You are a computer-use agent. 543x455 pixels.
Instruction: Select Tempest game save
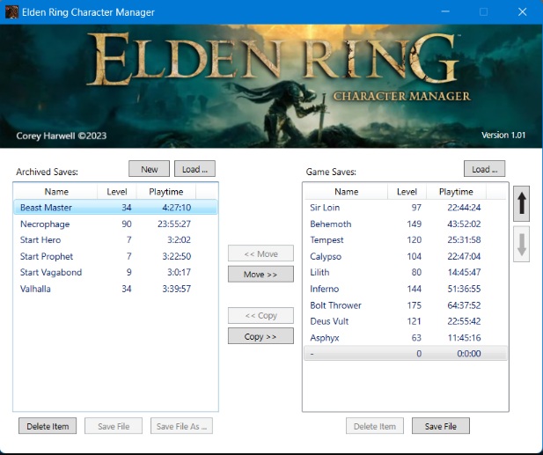click(406, 239)
